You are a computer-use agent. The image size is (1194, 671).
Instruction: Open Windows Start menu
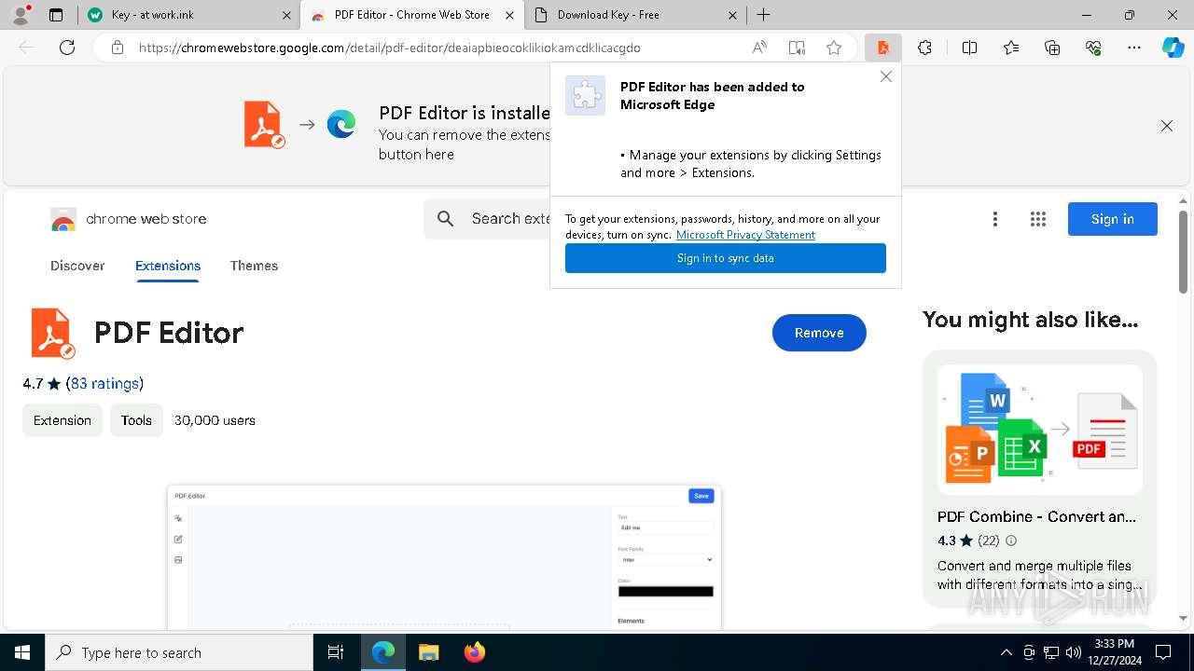[x=22, y=652]
